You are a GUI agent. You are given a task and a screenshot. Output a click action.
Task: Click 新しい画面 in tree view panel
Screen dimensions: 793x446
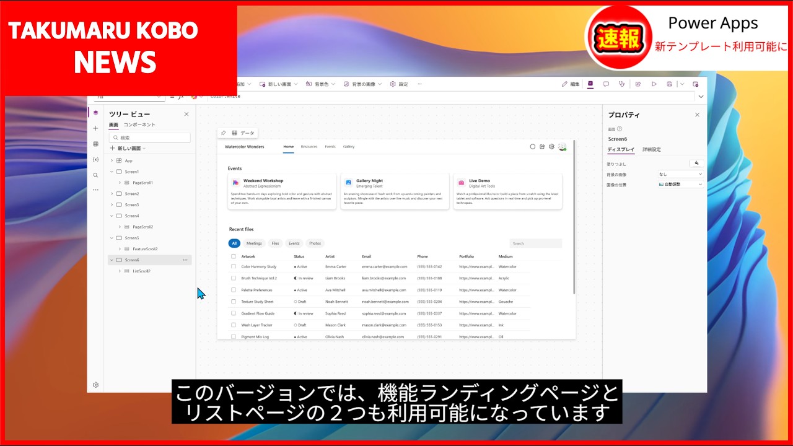128,149
